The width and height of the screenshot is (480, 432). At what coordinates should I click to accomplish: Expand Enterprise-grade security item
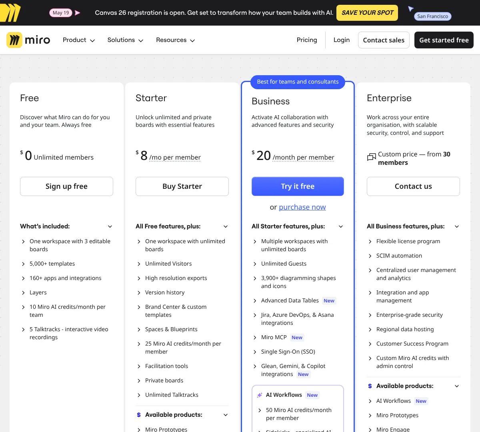[x=413, y=315]
